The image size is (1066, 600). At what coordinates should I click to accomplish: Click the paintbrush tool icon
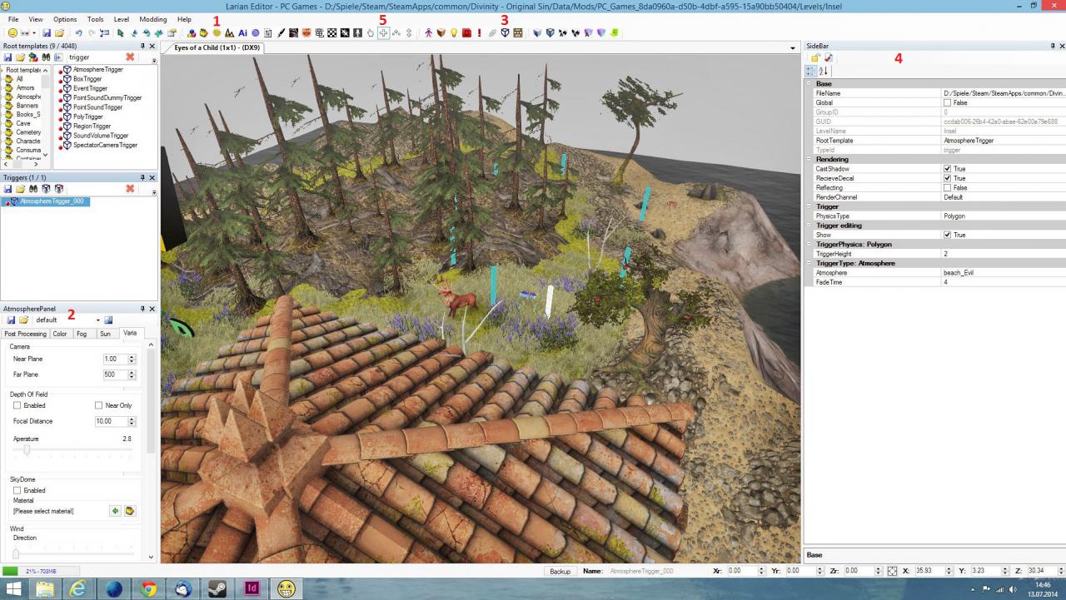click(x=281, y=33)
